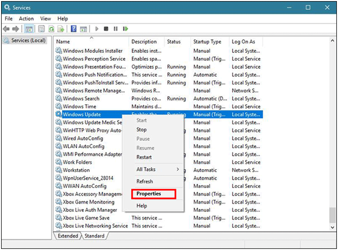Click the Back arrow in the toolbar

tap(7, 29)
